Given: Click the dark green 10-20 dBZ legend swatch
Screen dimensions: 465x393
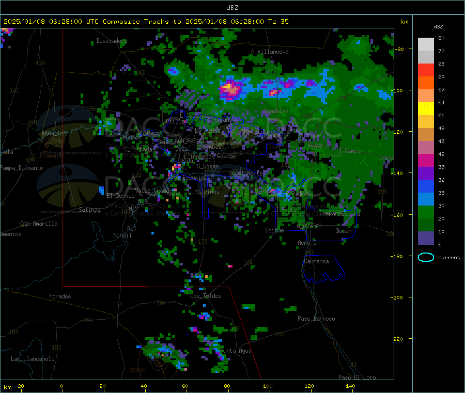Looking at the screenshot, I should (x=426, y=225).
